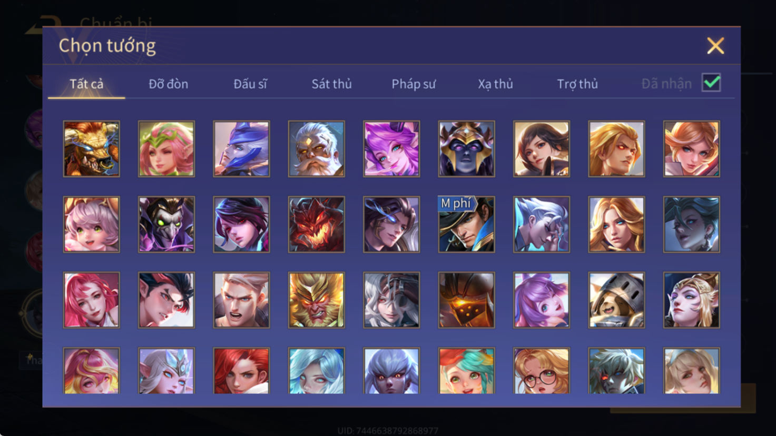This screenshot has height=436, width=776.
Task: Filter heroes by 'Pháp sư'
Action: (414, 84)
